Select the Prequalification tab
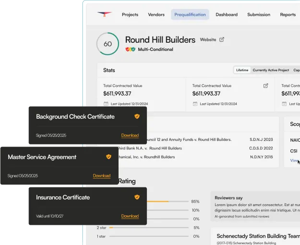Image resolution: width=300 pixels, height=245 pixels. tap(190, 14)
